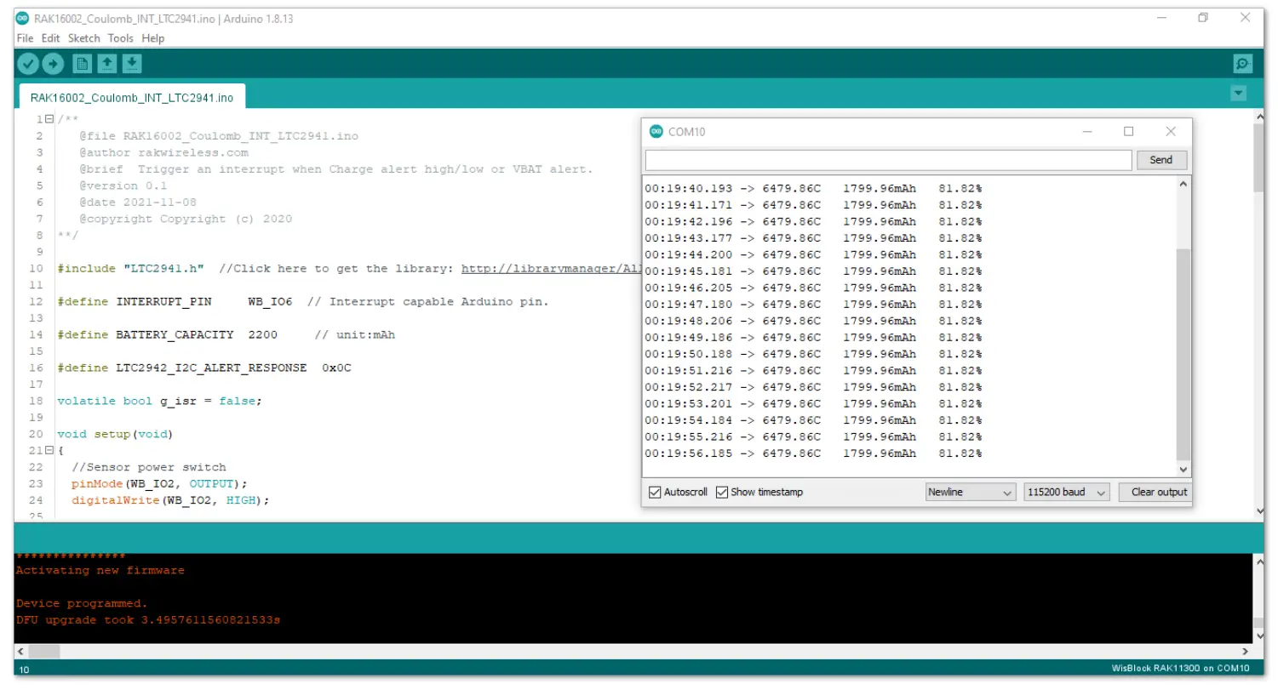Click 'Device programmed.' in the console
1278x690 pixels.
[x=82, y=604]
